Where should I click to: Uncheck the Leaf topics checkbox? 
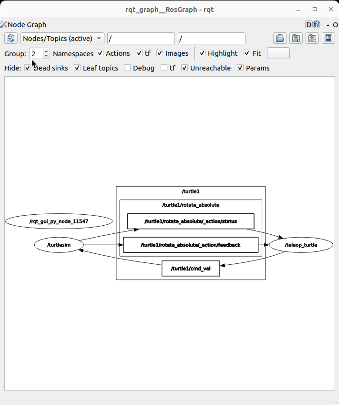pyautogui.click(x=77, y=68)
